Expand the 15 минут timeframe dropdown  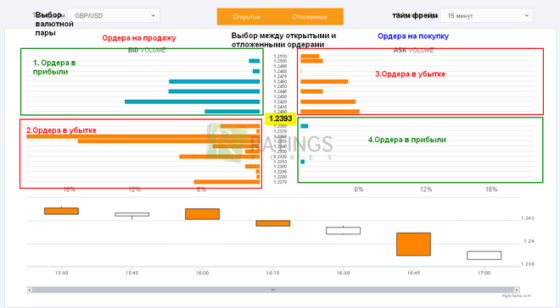[x=486, y=16]
